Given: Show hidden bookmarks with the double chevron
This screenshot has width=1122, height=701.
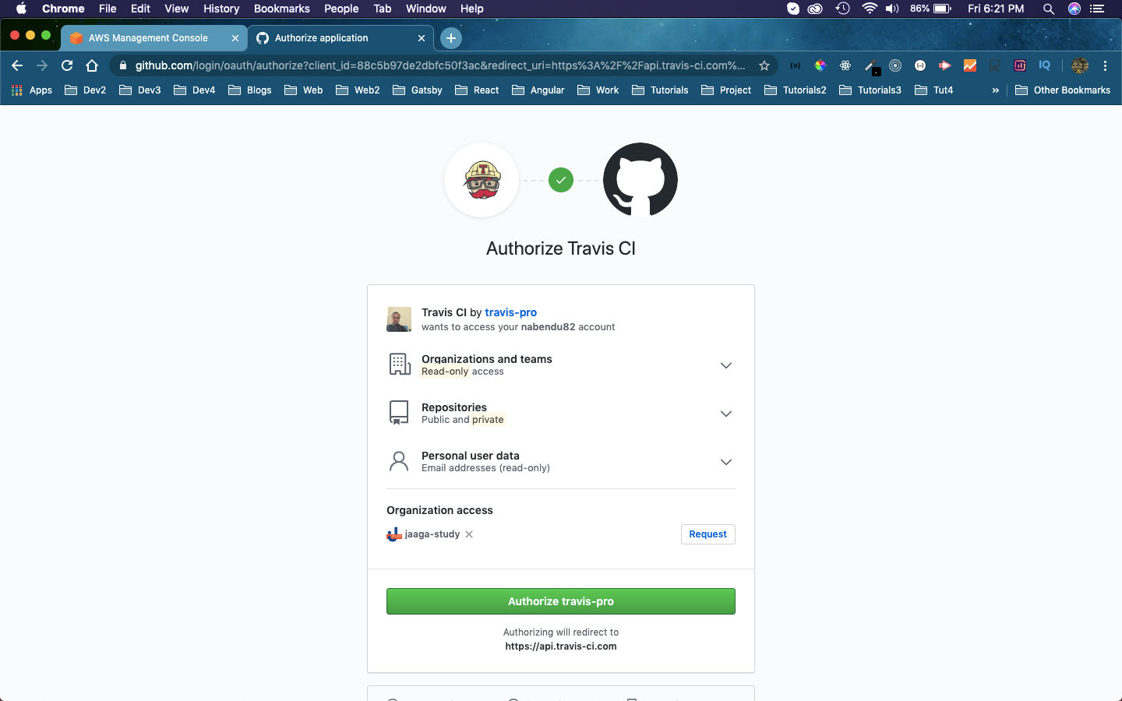Looking at the screenshot, I should coord(995,90).
